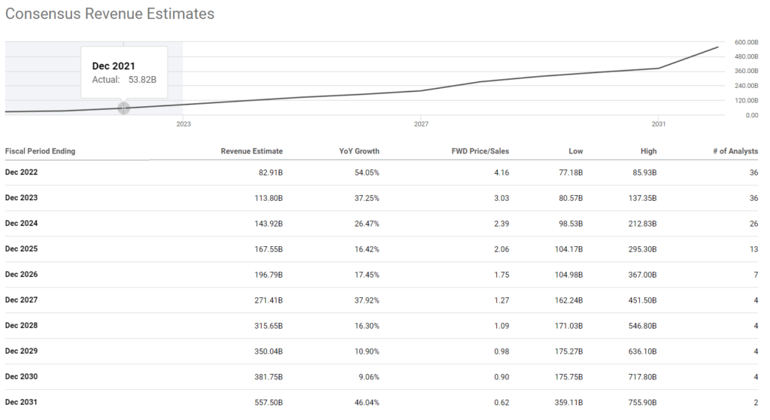Click the Dec 2021 data point marker
The image size is (770, 420).
point(124,108)
